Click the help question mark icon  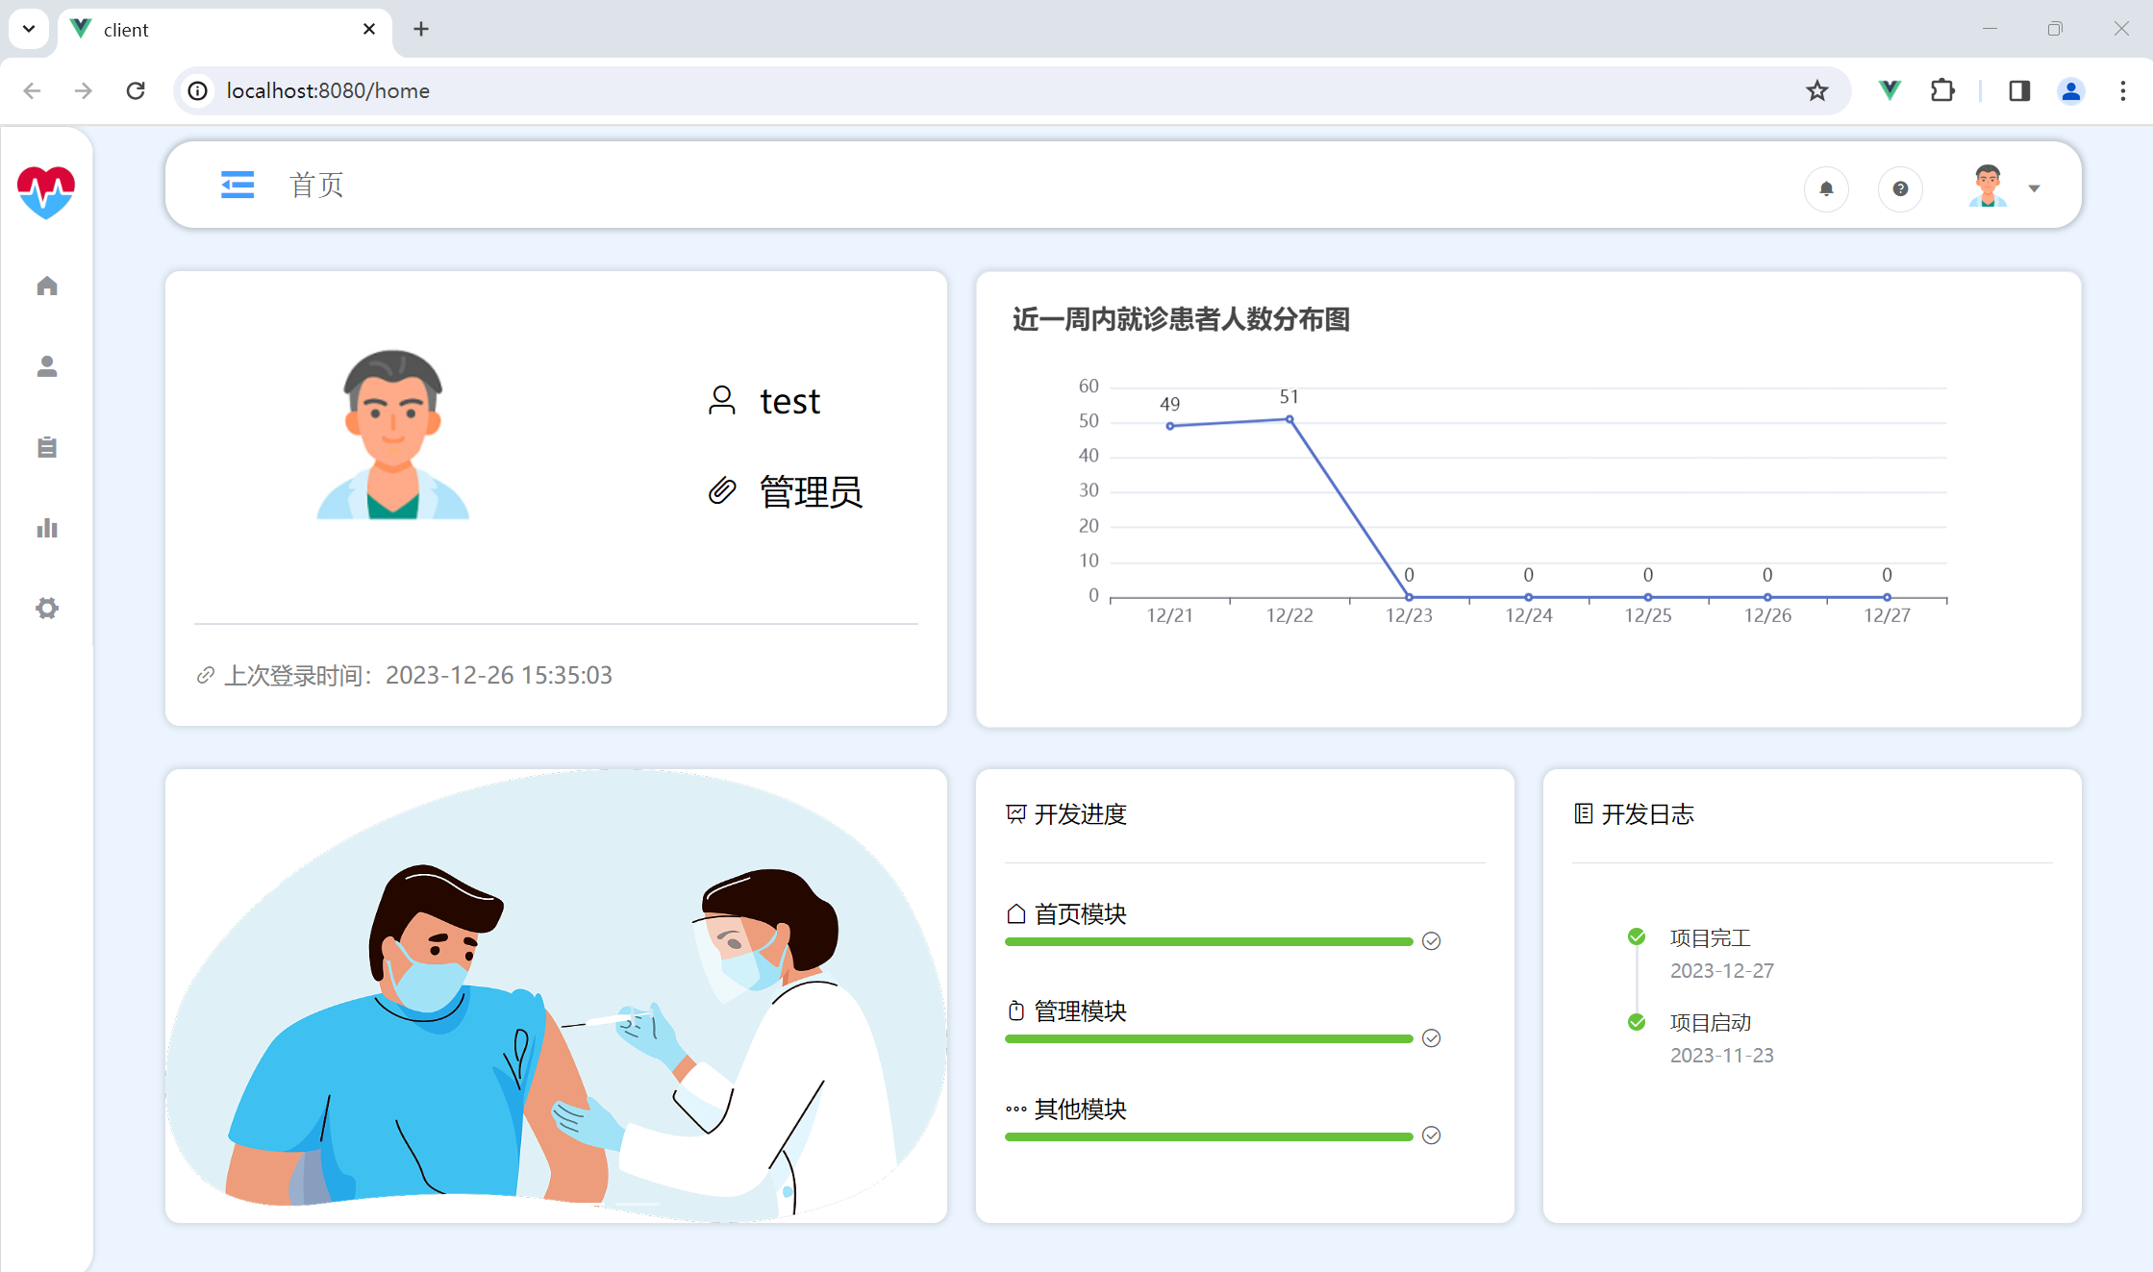1900,188
